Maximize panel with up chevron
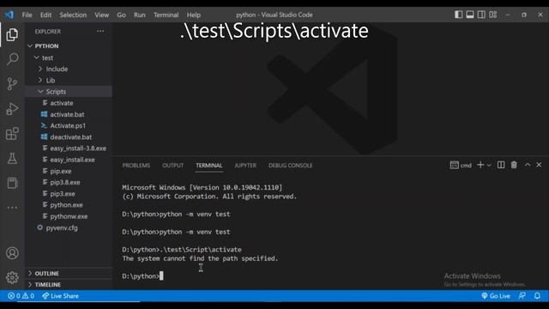 pos(528,165)
